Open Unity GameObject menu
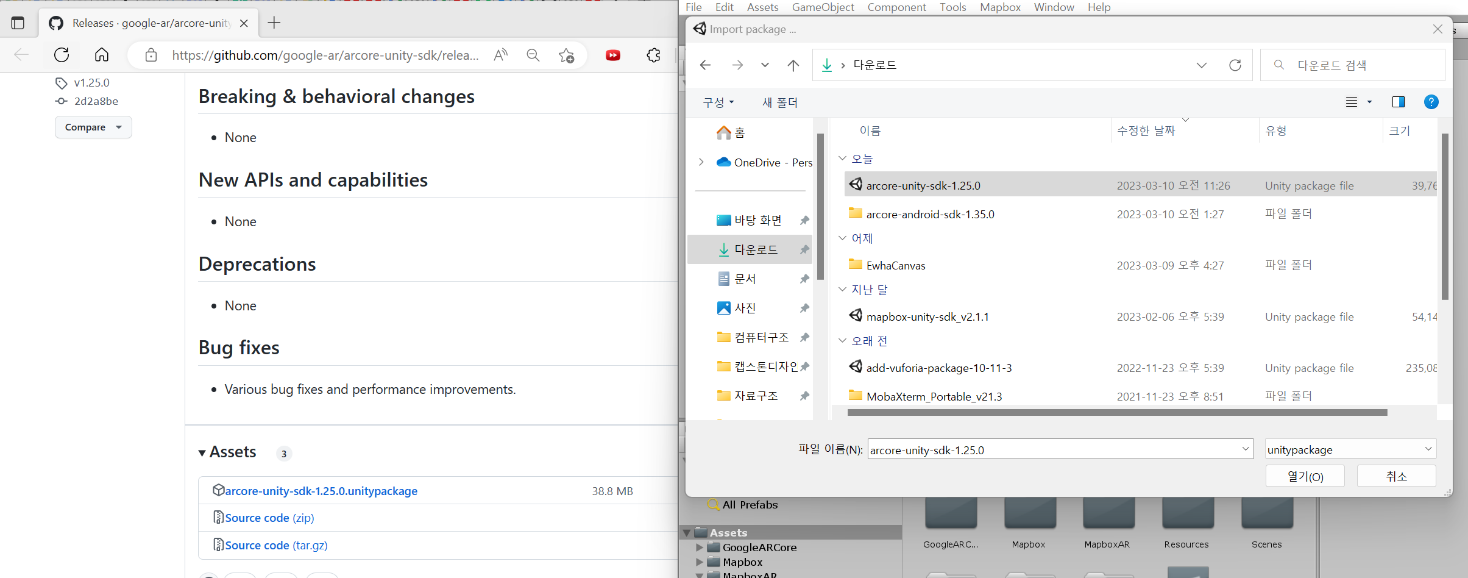The image size is (1468, 578). coord(823,7)
